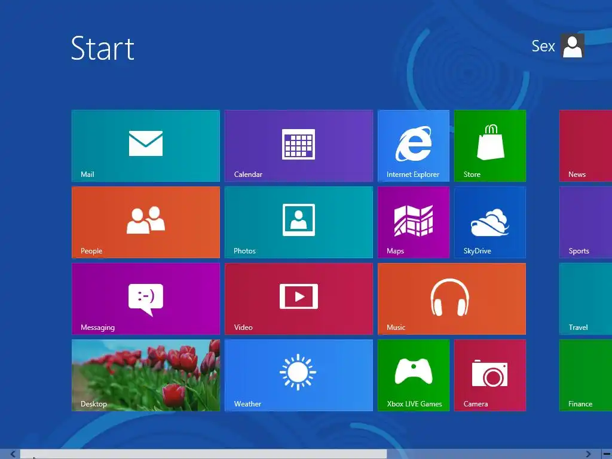Screen dimensions: 612x459
Task: Open the Weather tile
Action: [x=299, y=375]
